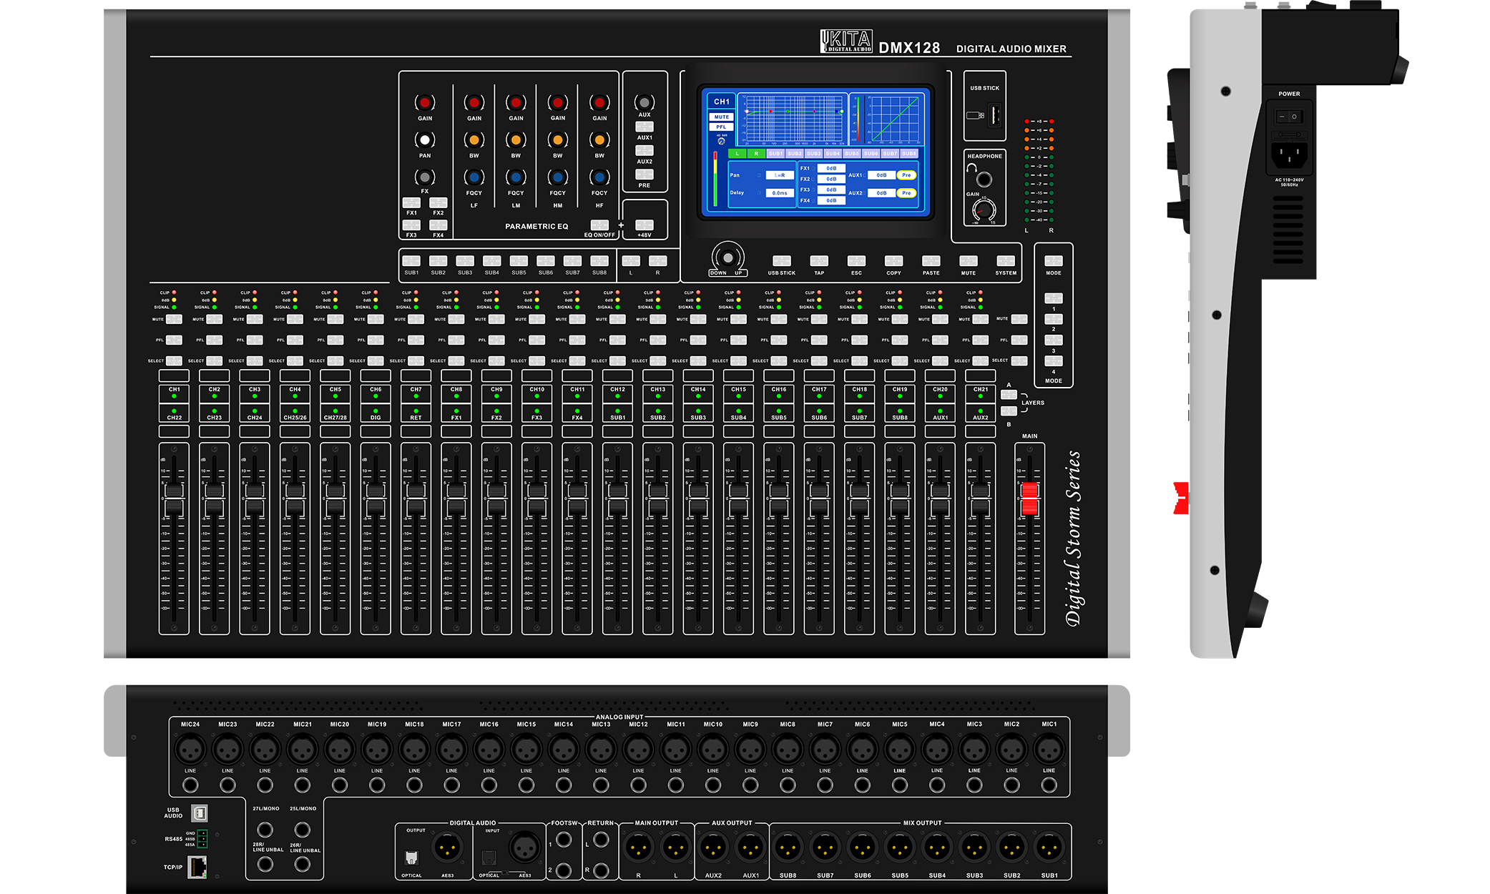The width and height of the screenshot is (1490, 894).
Task: Click the TCP/IP Ethernet port on the rear panel
Action: tap(197, 867)
